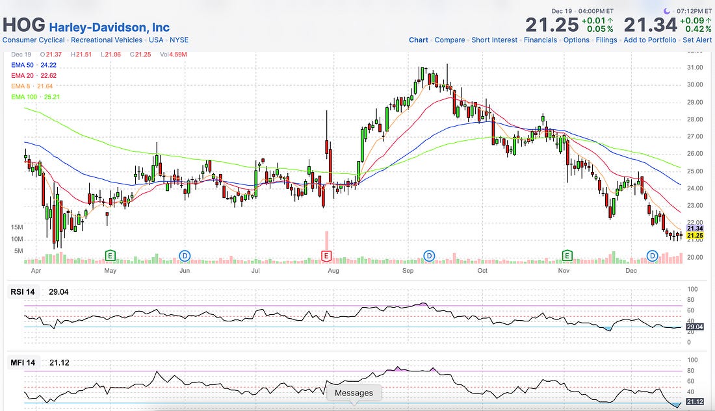Open Short Interest page
Screen dimensions: 715x411
pyautogui.click(x=494, y=40)
